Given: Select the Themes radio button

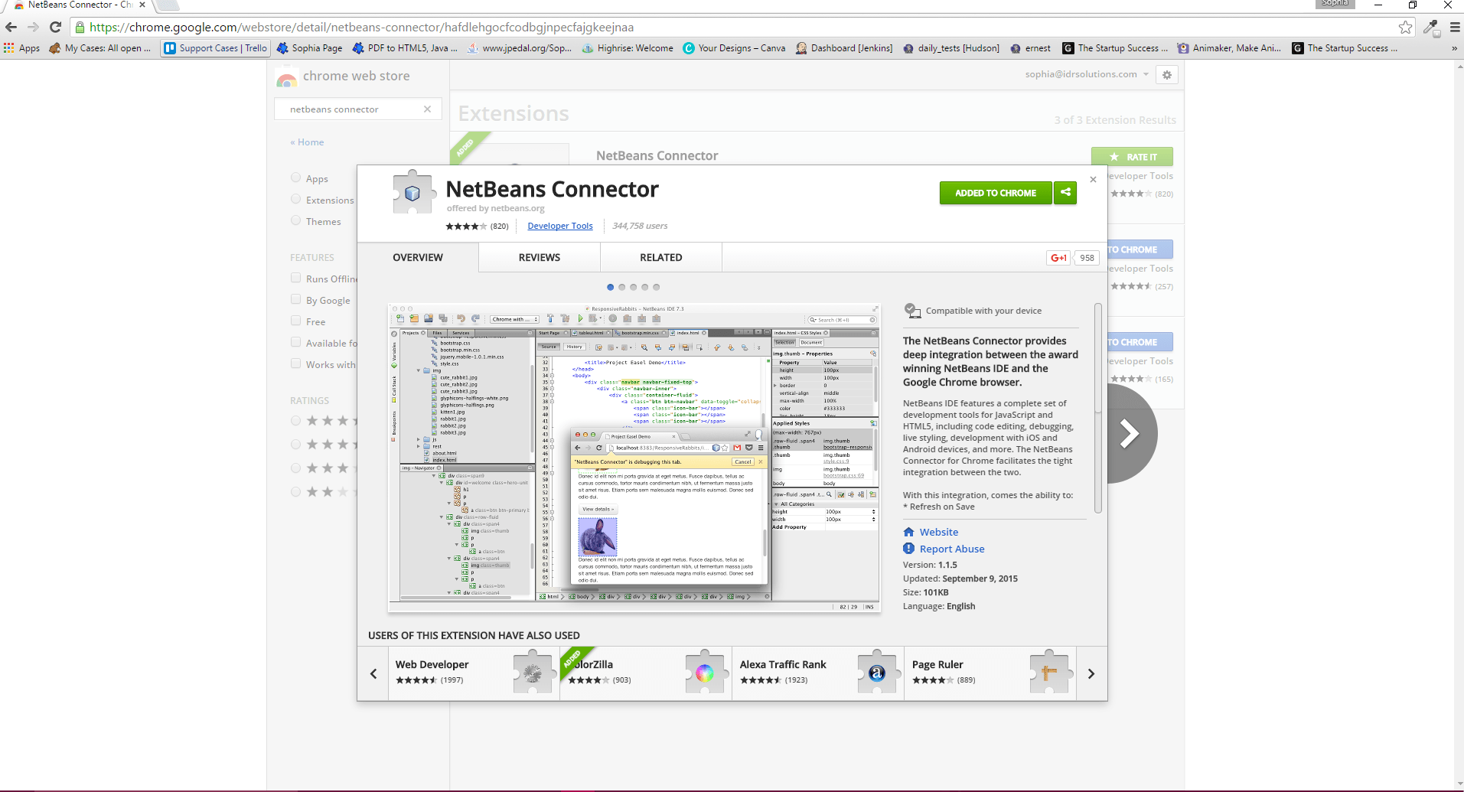Looking at the screenshot, I should (x=296, y=221).
